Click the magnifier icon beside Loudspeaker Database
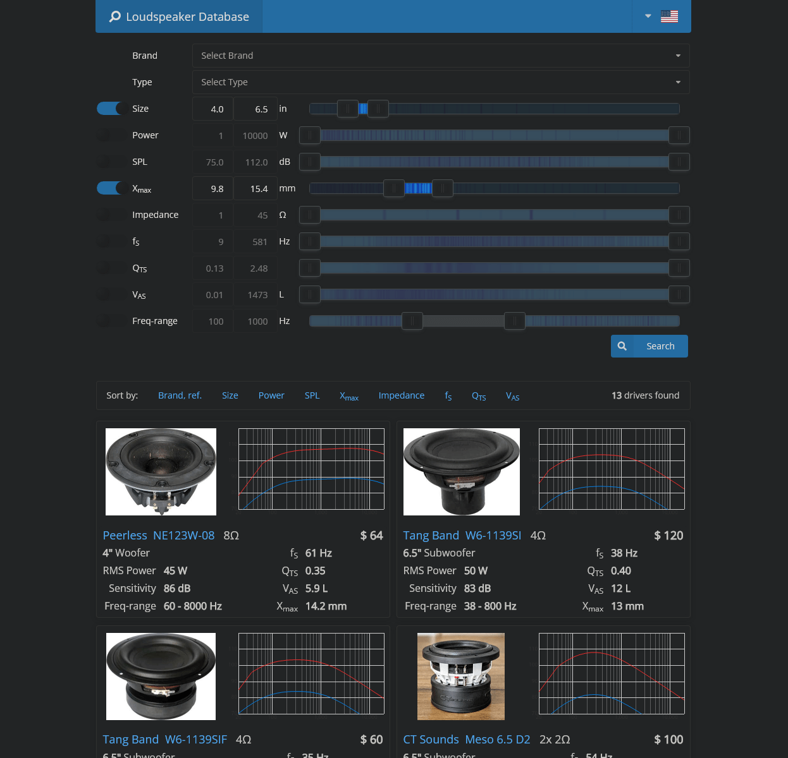Screen dimensions: 788x758 click(x=114, y=16)
